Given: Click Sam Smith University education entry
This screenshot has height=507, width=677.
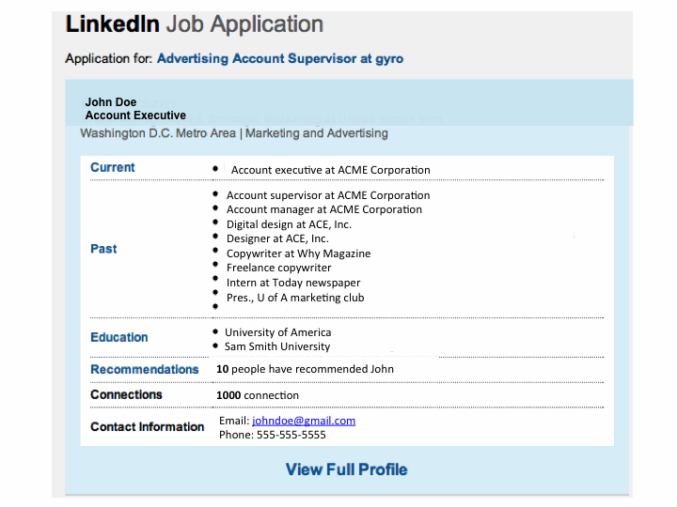Looking at the screenshot, I should pyautogui.click(x=276, y=346).
